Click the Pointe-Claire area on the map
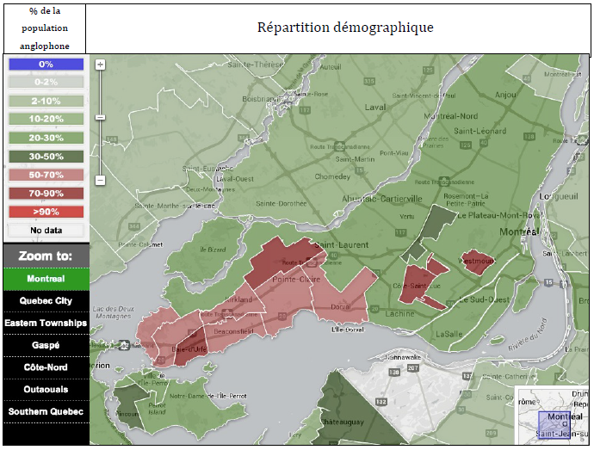Screen dimensions: 594x450 (x=297, y=280)
